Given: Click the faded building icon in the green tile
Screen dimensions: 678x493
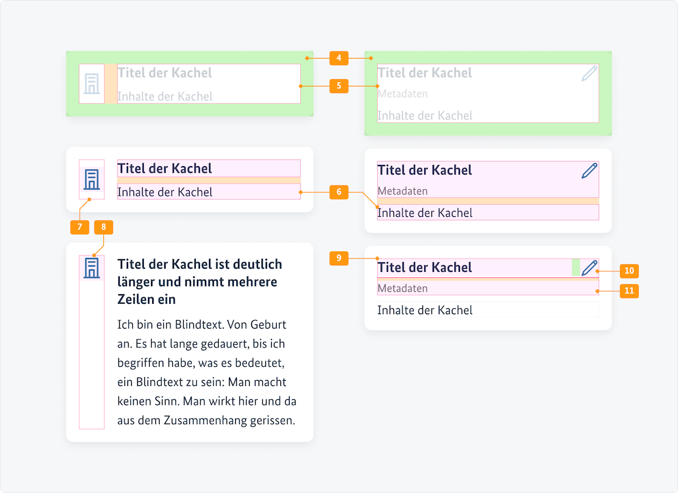Looking at the screenshot, I should (x=92, y=84).
